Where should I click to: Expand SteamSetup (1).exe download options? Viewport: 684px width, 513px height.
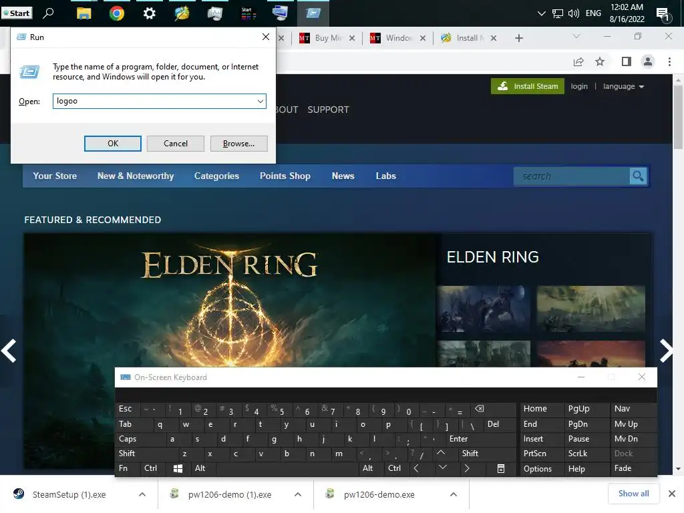[142, 495]
